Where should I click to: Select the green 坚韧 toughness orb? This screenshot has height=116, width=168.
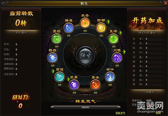point(57,39)
